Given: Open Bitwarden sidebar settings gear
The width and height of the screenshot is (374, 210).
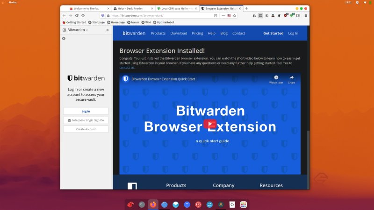Looking at the screenshot, I should (x=64, y=38).
